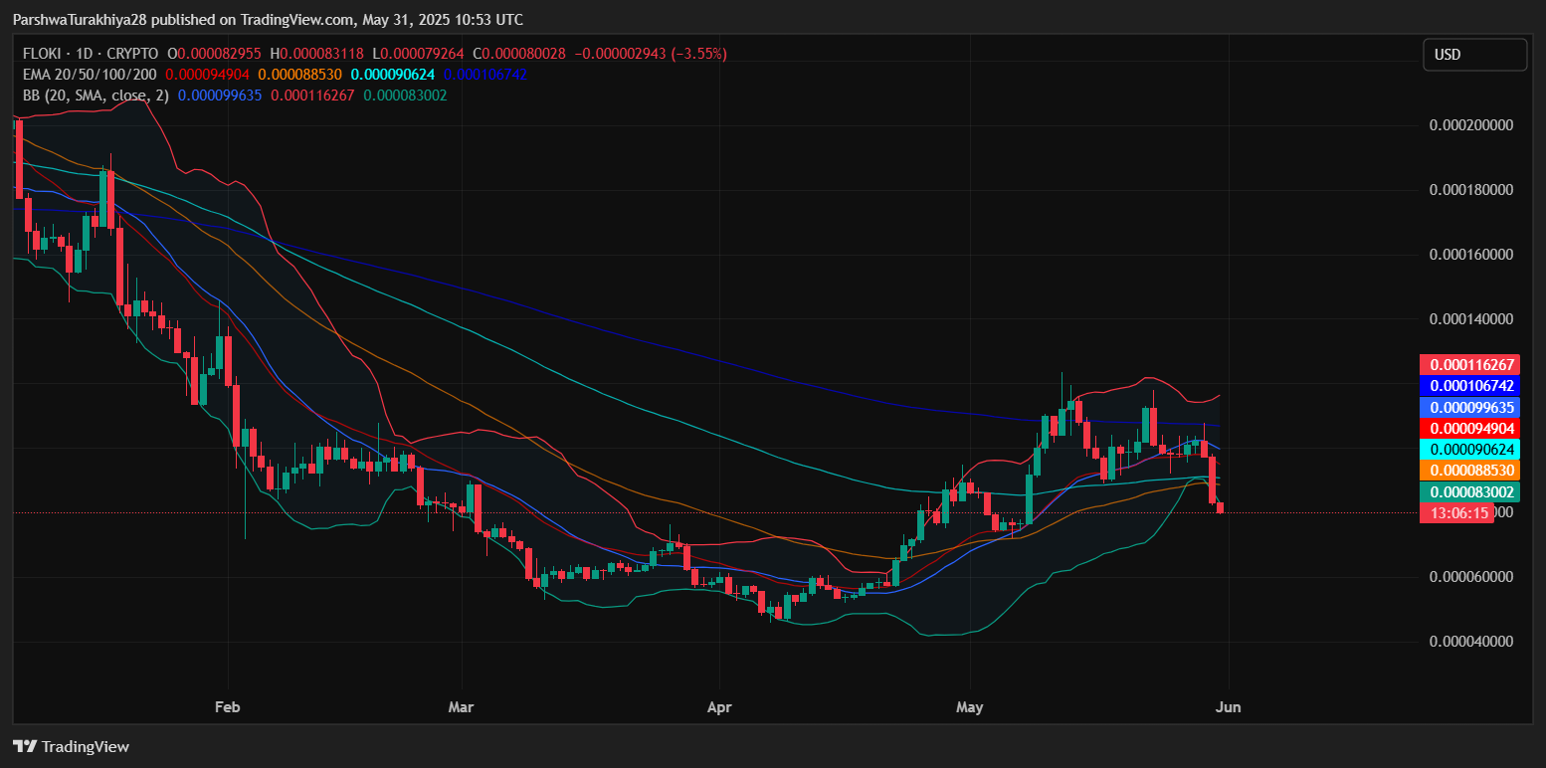Viewport: 1546px width, 768px height.
Task: Click the Apr label on the time axis
Action: tap(718, 707)
